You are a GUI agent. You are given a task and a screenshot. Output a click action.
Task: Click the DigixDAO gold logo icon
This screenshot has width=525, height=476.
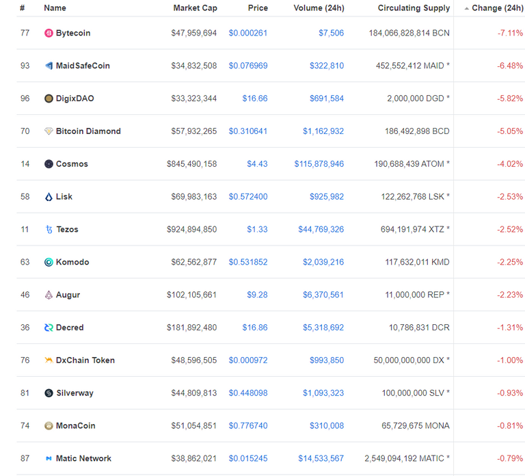tap(49, 98)
